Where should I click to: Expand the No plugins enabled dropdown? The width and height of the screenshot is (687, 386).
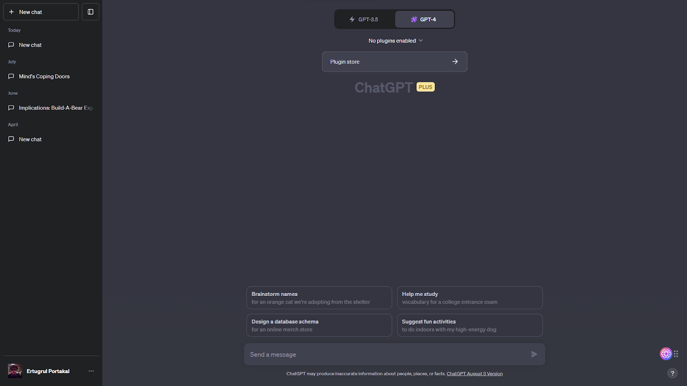coord(395,41)
